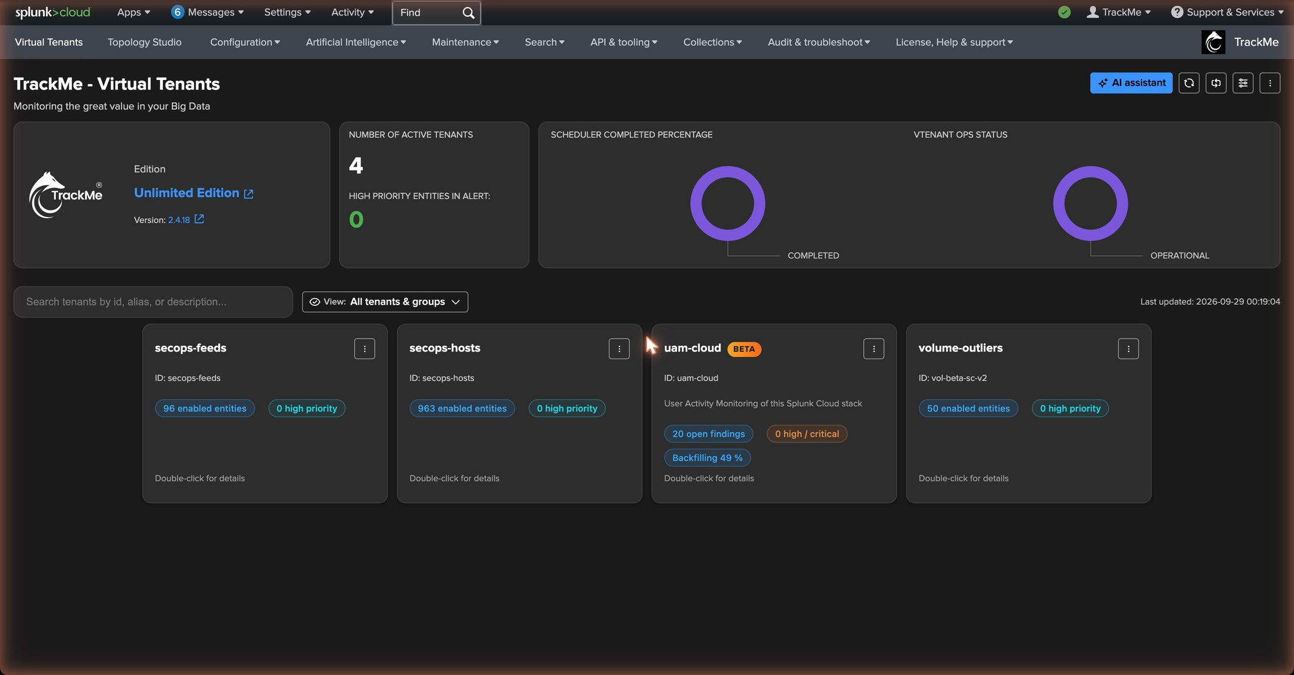Click the Backfilling 49 % badge
Image resolution: width=1294 pixels, height=675 pixels.
tap(708, 458)
